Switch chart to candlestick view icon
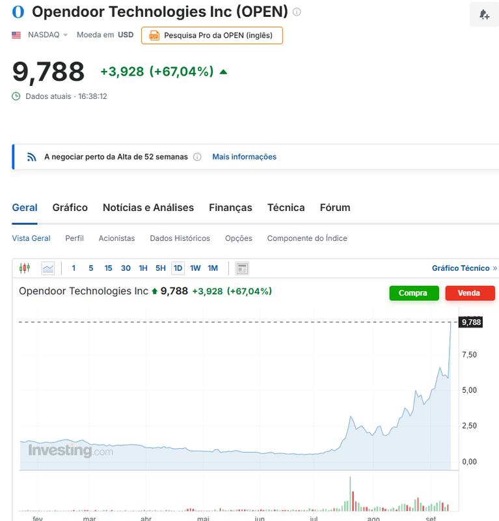Image resolution: width=499 pixels, height=521 pixels. [25, 268]
